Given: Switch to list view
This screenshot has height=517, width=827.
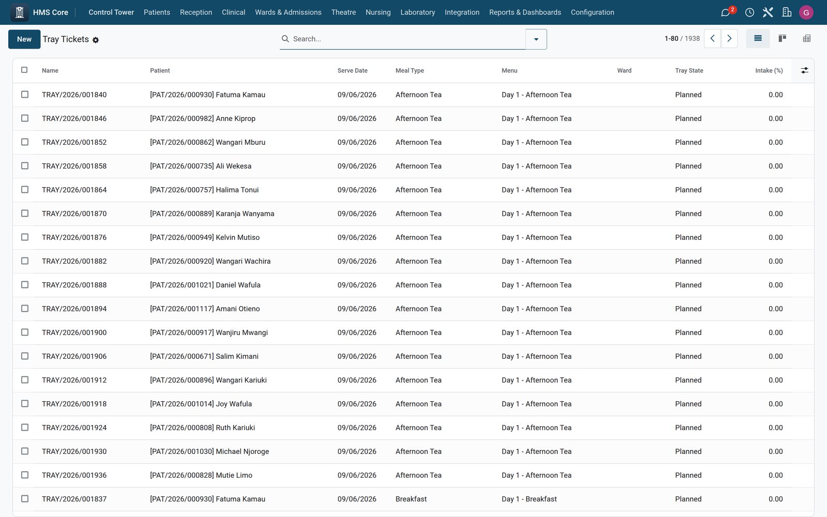Looking at the screenshot, I should click(x=758, y=39).
